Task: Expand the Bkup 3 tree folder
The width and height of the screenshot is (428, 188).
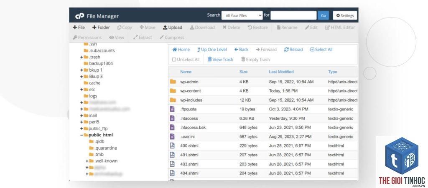Action: 82,76
